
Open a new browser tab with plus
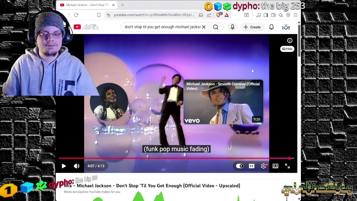pos(123,5)
